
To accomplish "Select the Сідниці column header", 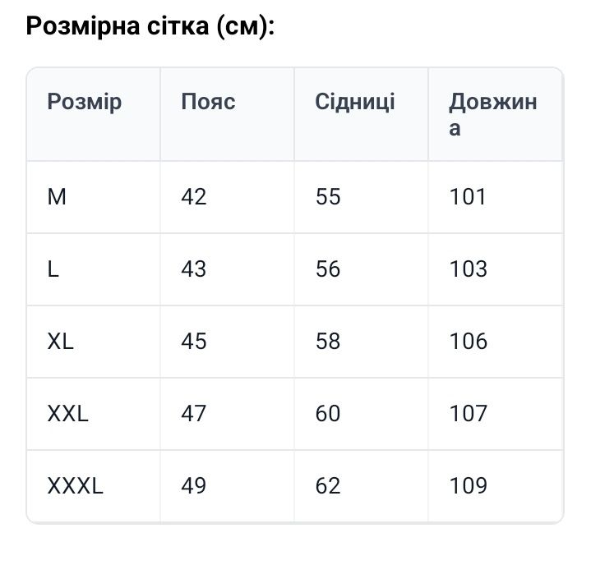I will point(355,102).
